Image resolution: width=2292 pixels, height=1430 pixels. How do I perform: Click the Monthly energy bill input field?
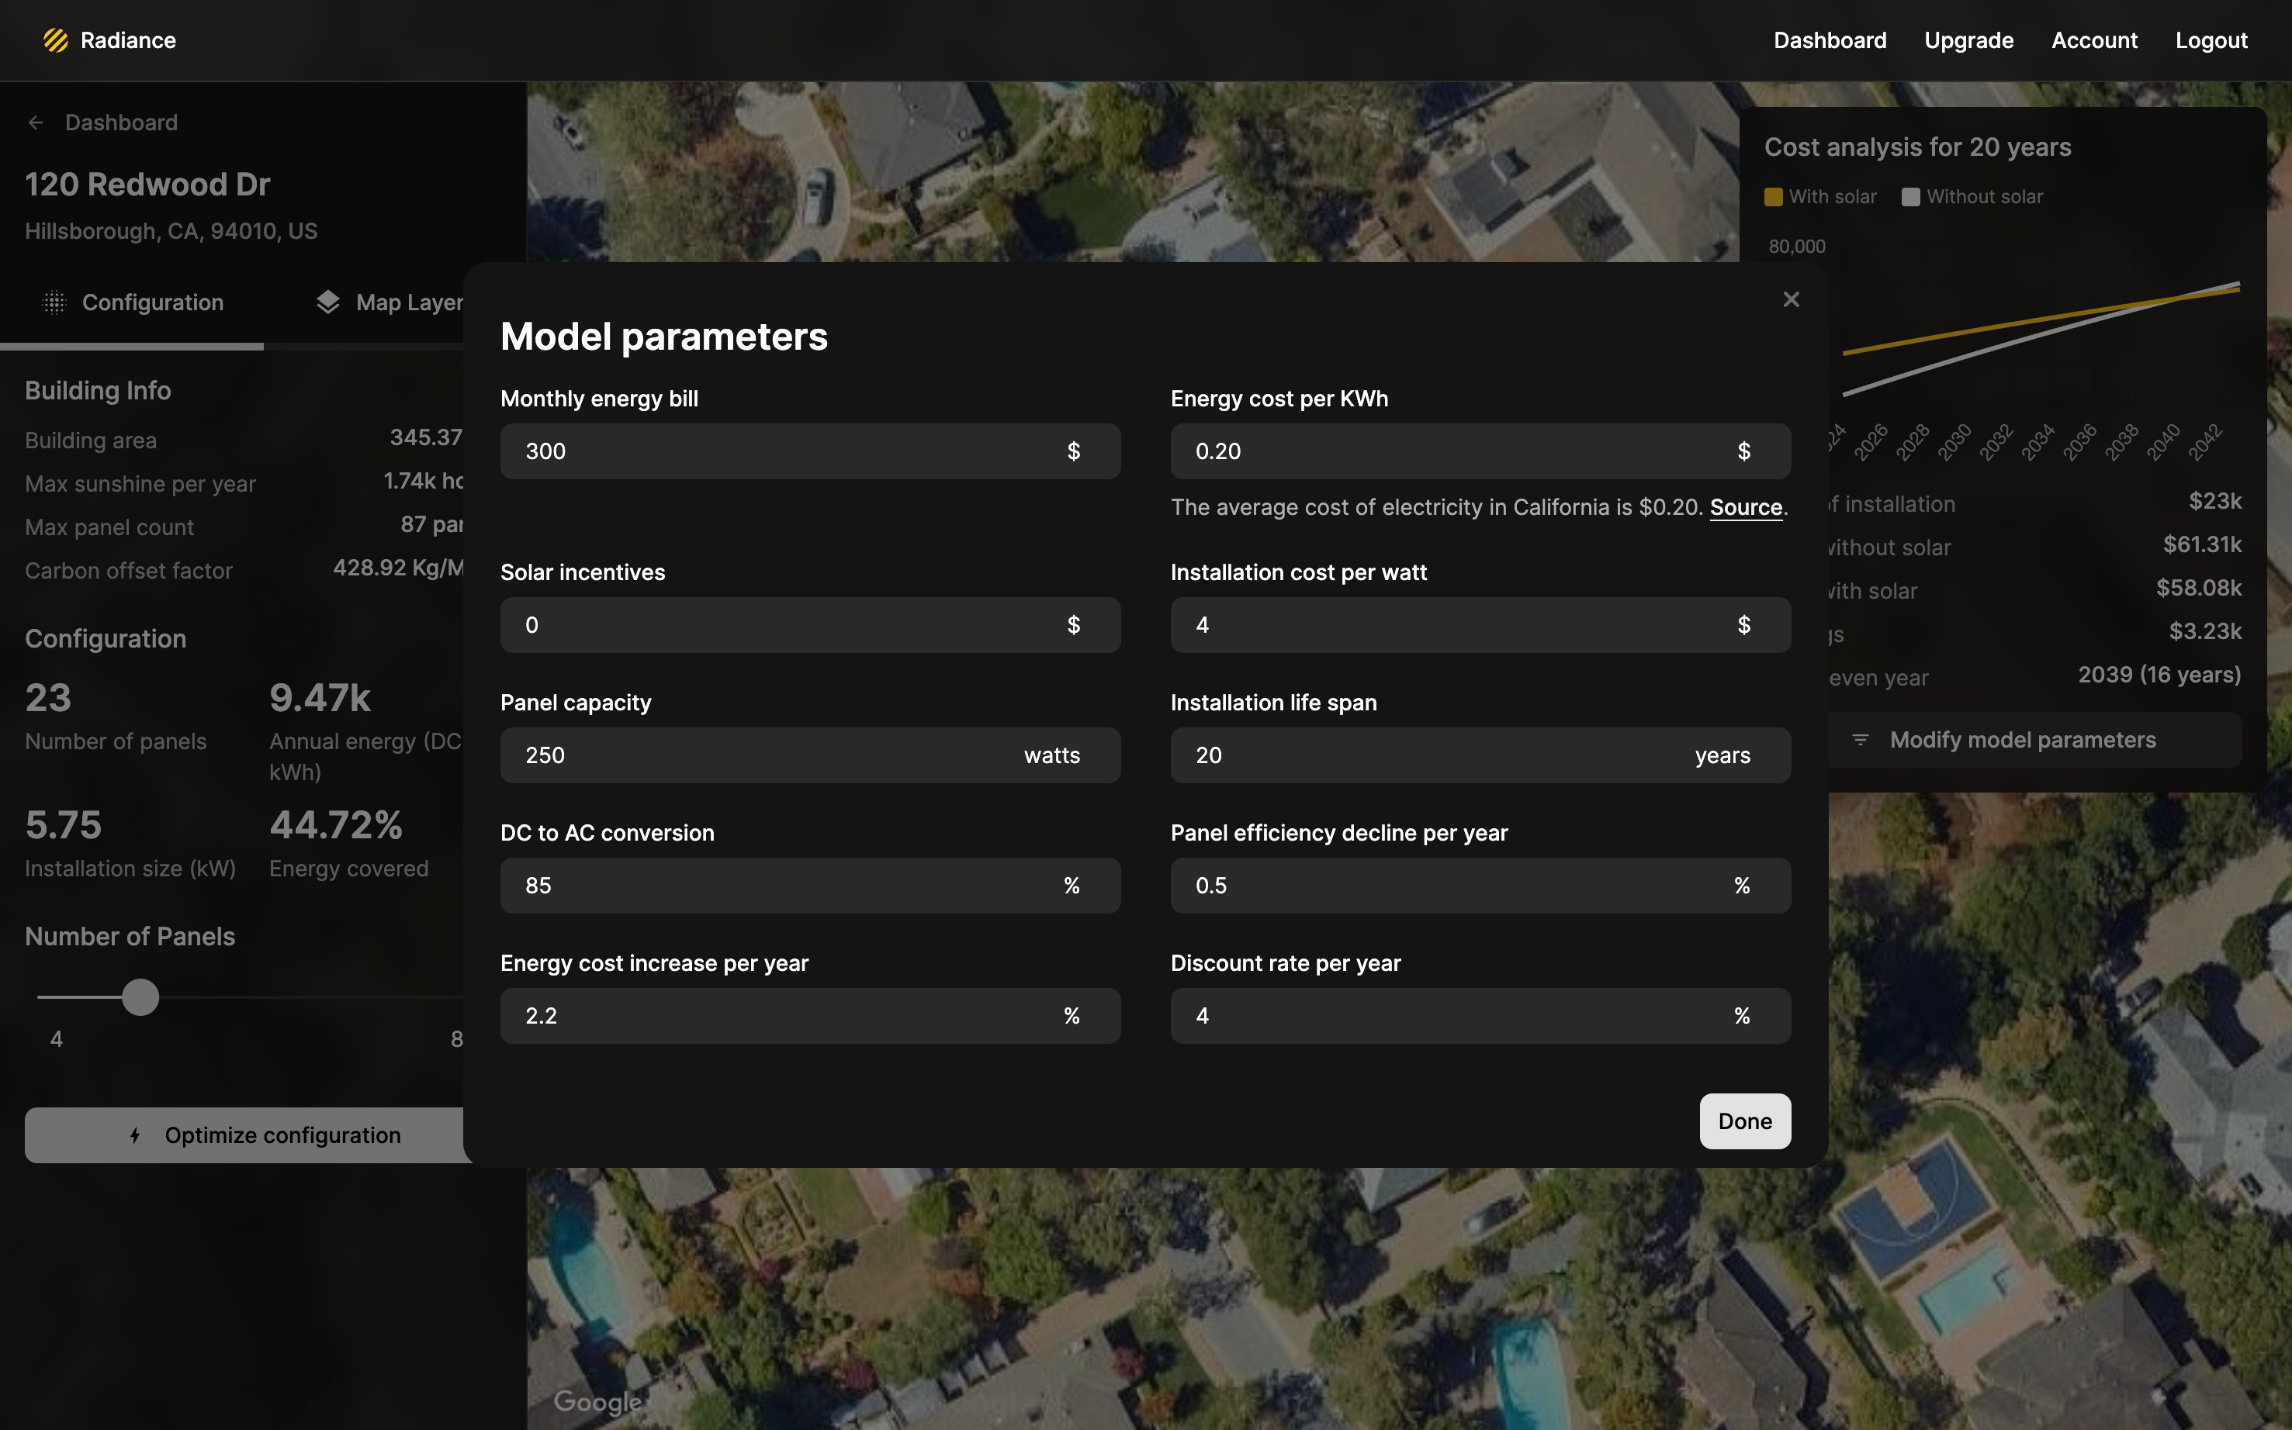coord(776,451)
